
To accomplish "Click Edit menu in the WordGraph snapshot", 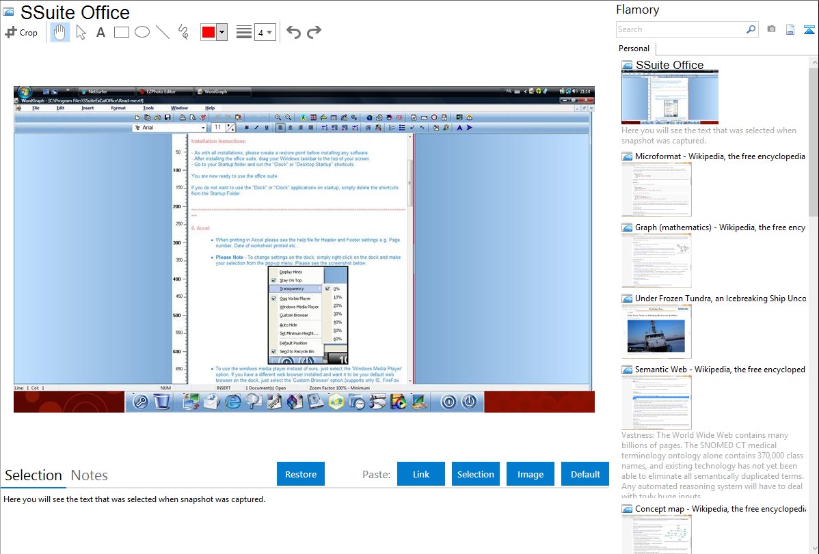I will tap(61, 108).
